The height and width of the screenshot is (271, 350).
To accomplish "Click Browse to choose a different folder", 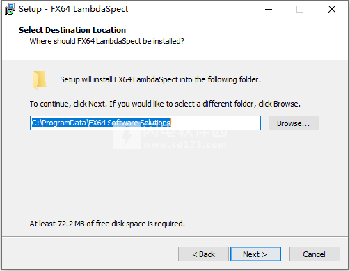I will 294,123.
